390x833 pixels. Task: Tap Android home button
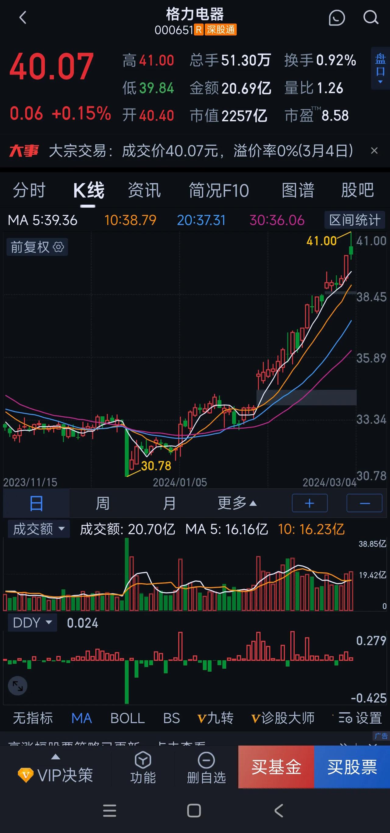click(194, 811)
